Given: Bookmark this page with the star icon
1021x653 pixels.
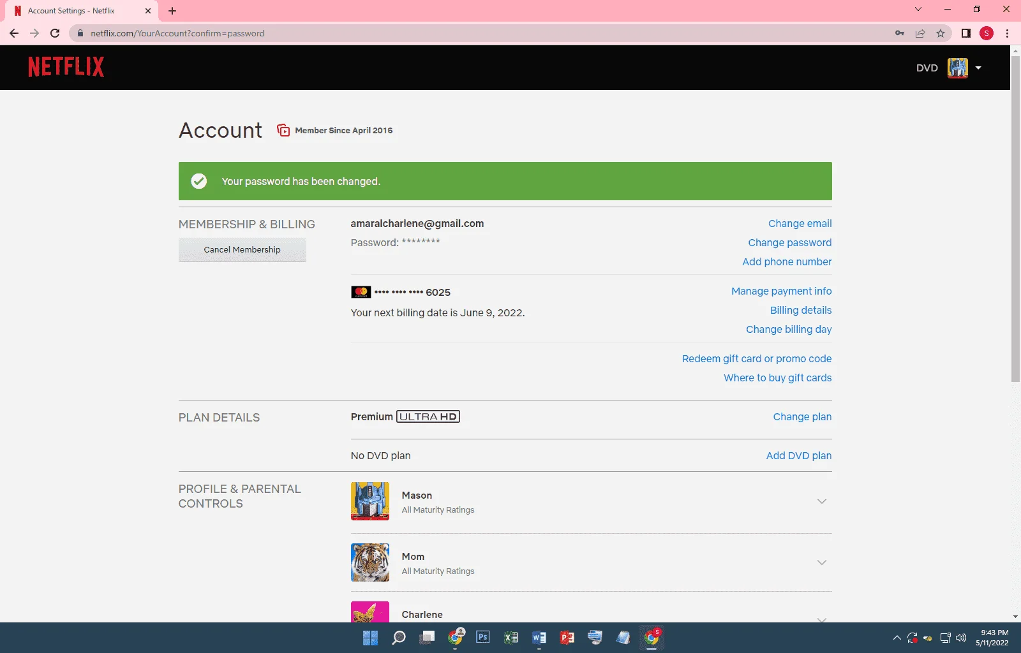Looking at the screenshot, I should (941, 33).
